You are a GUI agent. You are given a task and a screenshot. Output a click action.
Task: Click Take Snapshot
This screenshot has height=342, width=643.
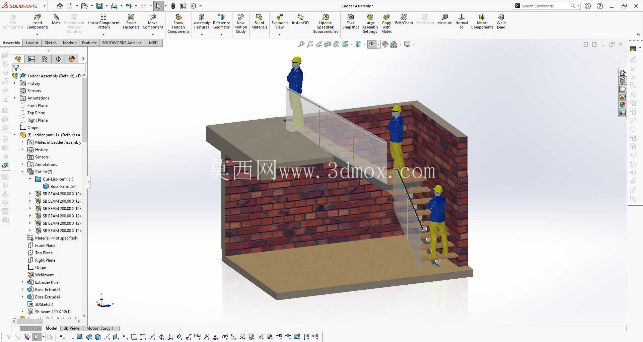[x=351, y=21]
